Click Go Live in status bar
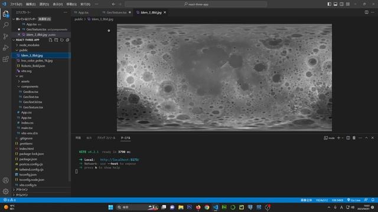This screenshot has width=378, height=212. point(354,200)
